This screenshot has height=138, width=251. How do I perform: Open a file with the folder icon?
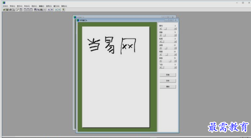click(4, 10)
